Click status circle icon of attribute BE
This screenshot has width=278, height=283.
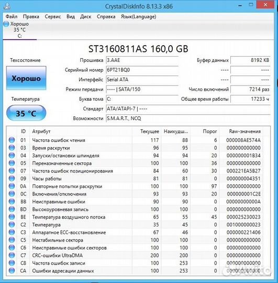click(12, 217)
